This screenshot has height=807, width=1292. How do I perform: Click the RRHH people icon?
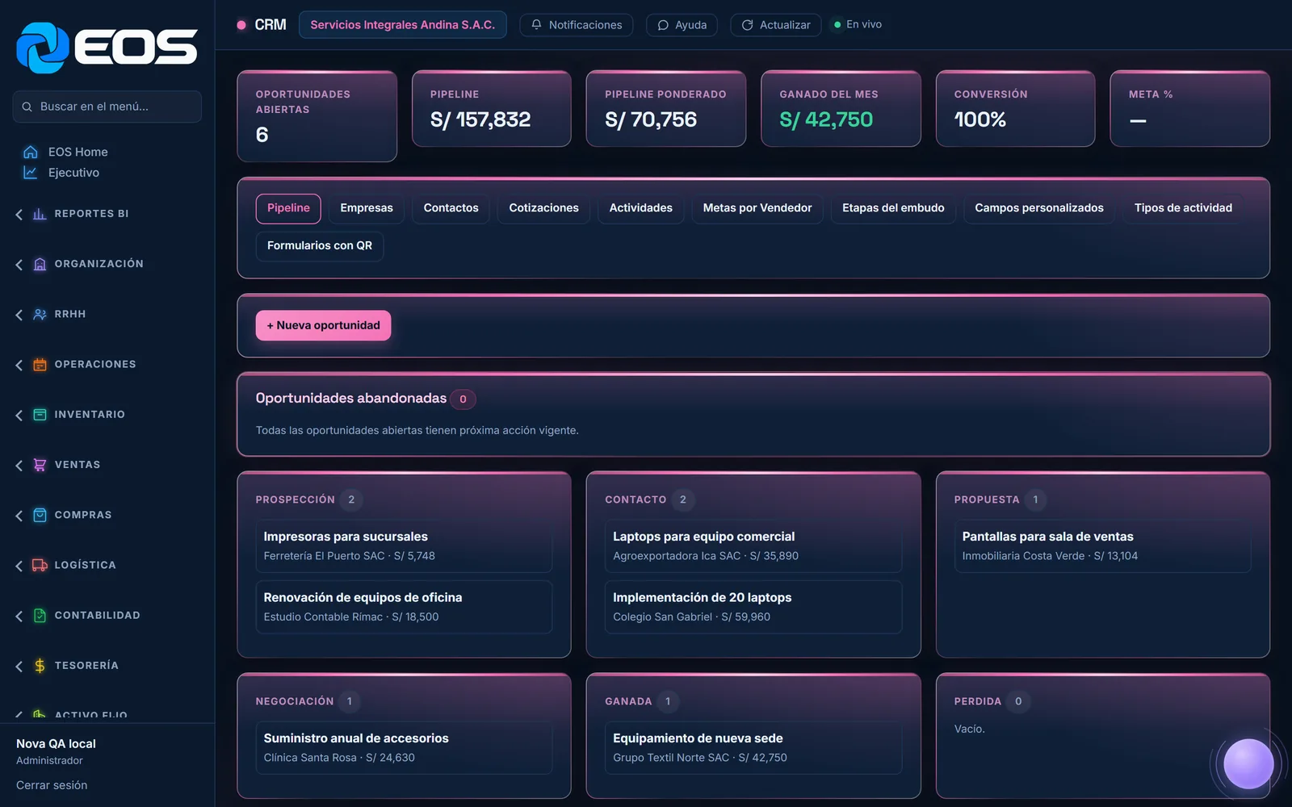[40, 314]
